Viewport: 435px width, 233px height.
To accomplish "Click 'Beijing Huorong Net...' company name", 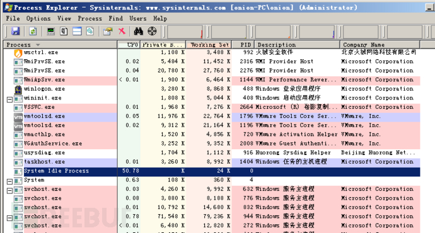I will pos(378,152).
